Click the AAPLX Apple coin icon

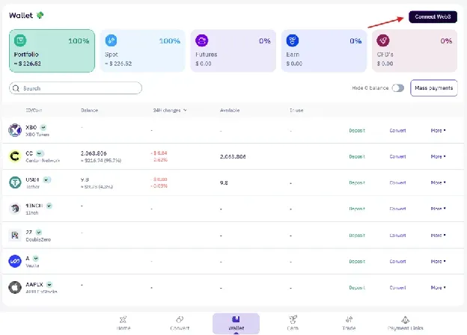[15, 287]
